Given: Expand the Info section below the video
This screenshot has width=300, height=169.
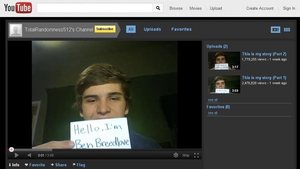Looking at the screenshot, I should (x=14, y=165).
